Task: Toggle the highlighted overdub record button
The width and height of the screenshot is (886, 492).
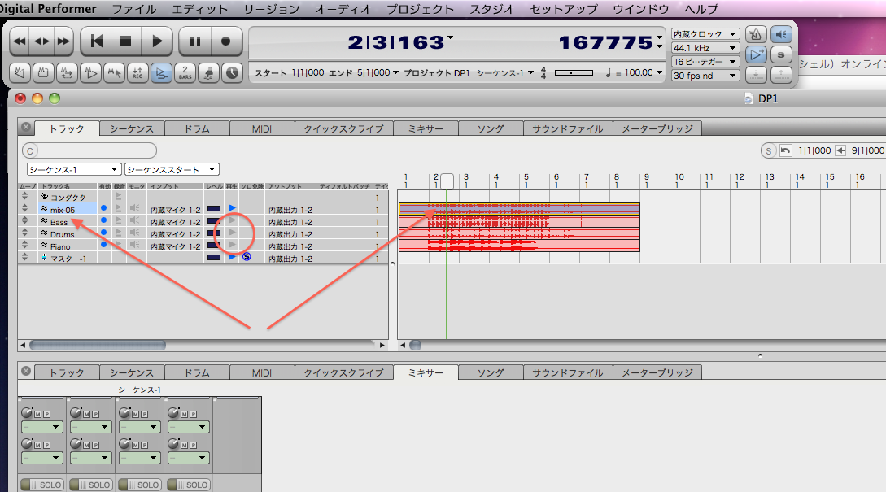Action: 161,73
